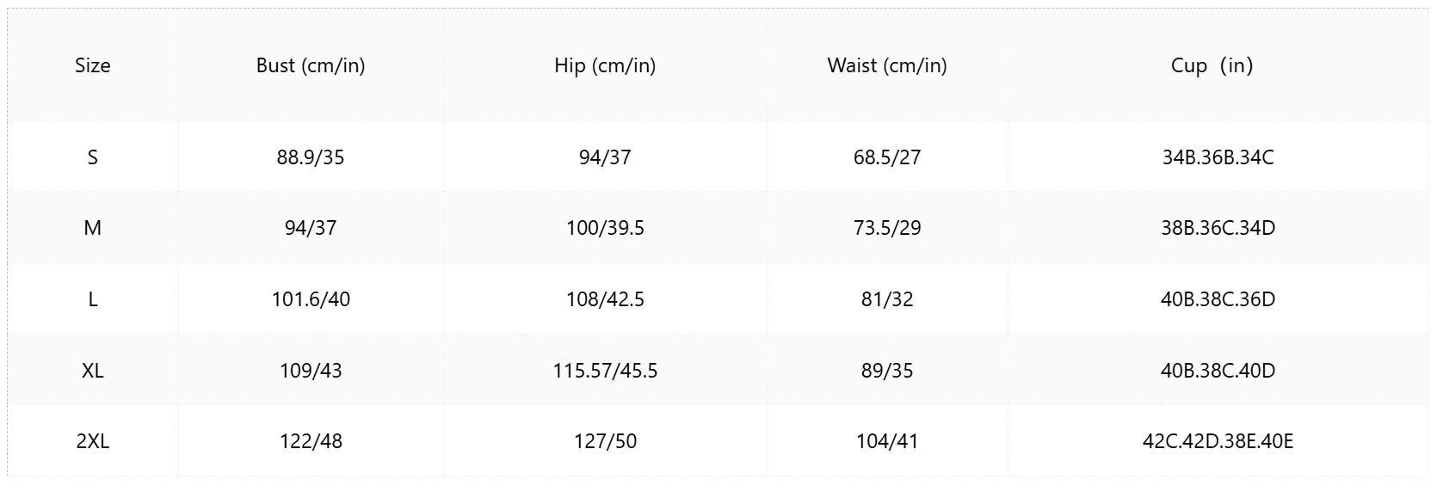
Task: Click the Cup (in) header
Action: tap(1212, 65)
